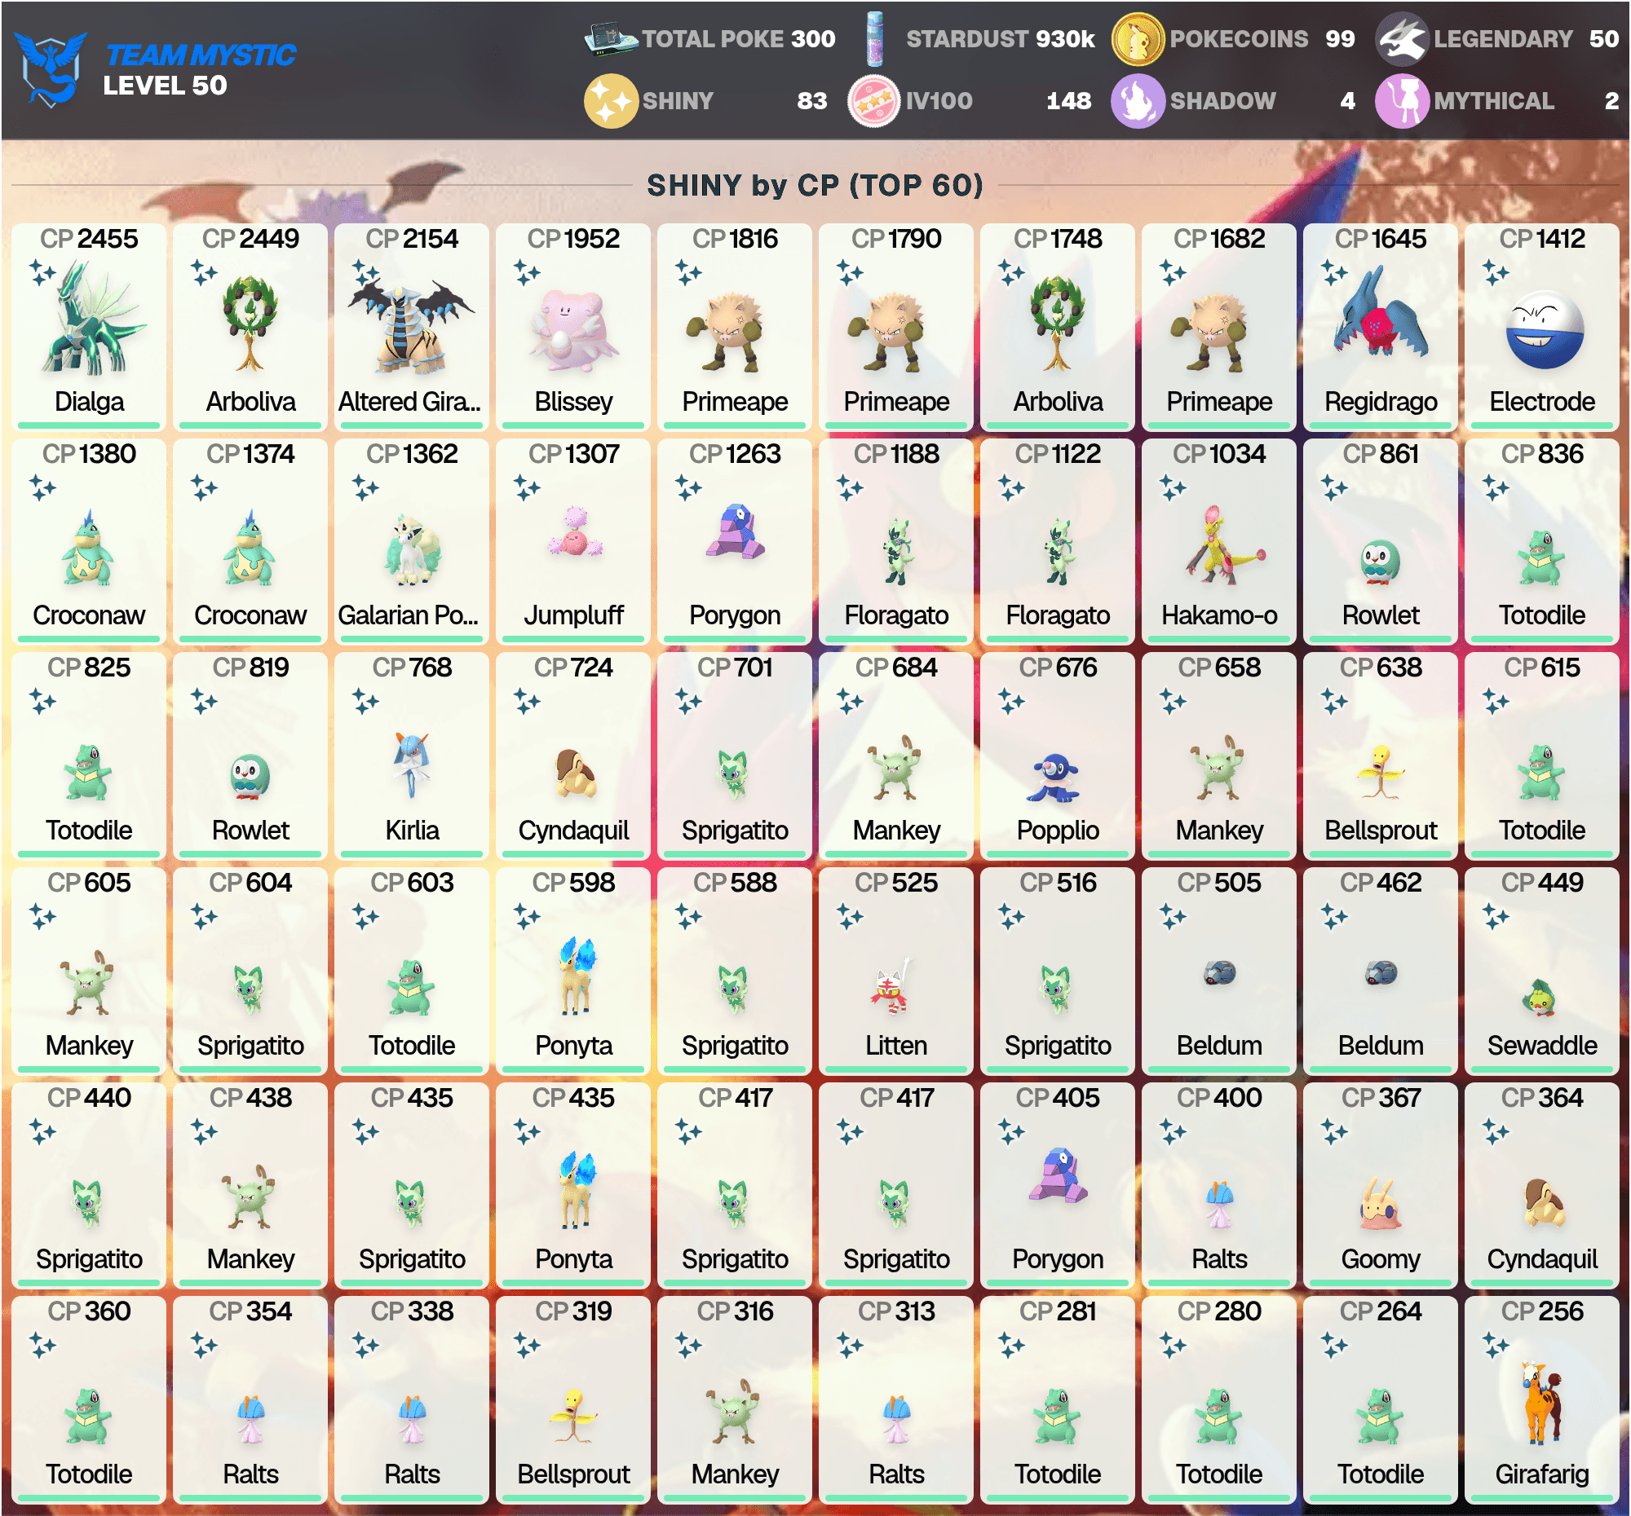Click the "LEVEL 50" text

165,86
